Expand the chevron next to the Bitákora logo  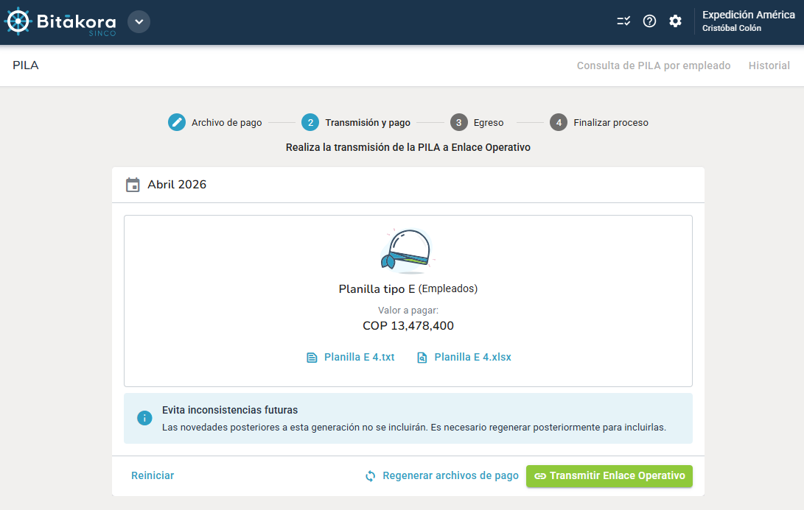pos(139,21)
